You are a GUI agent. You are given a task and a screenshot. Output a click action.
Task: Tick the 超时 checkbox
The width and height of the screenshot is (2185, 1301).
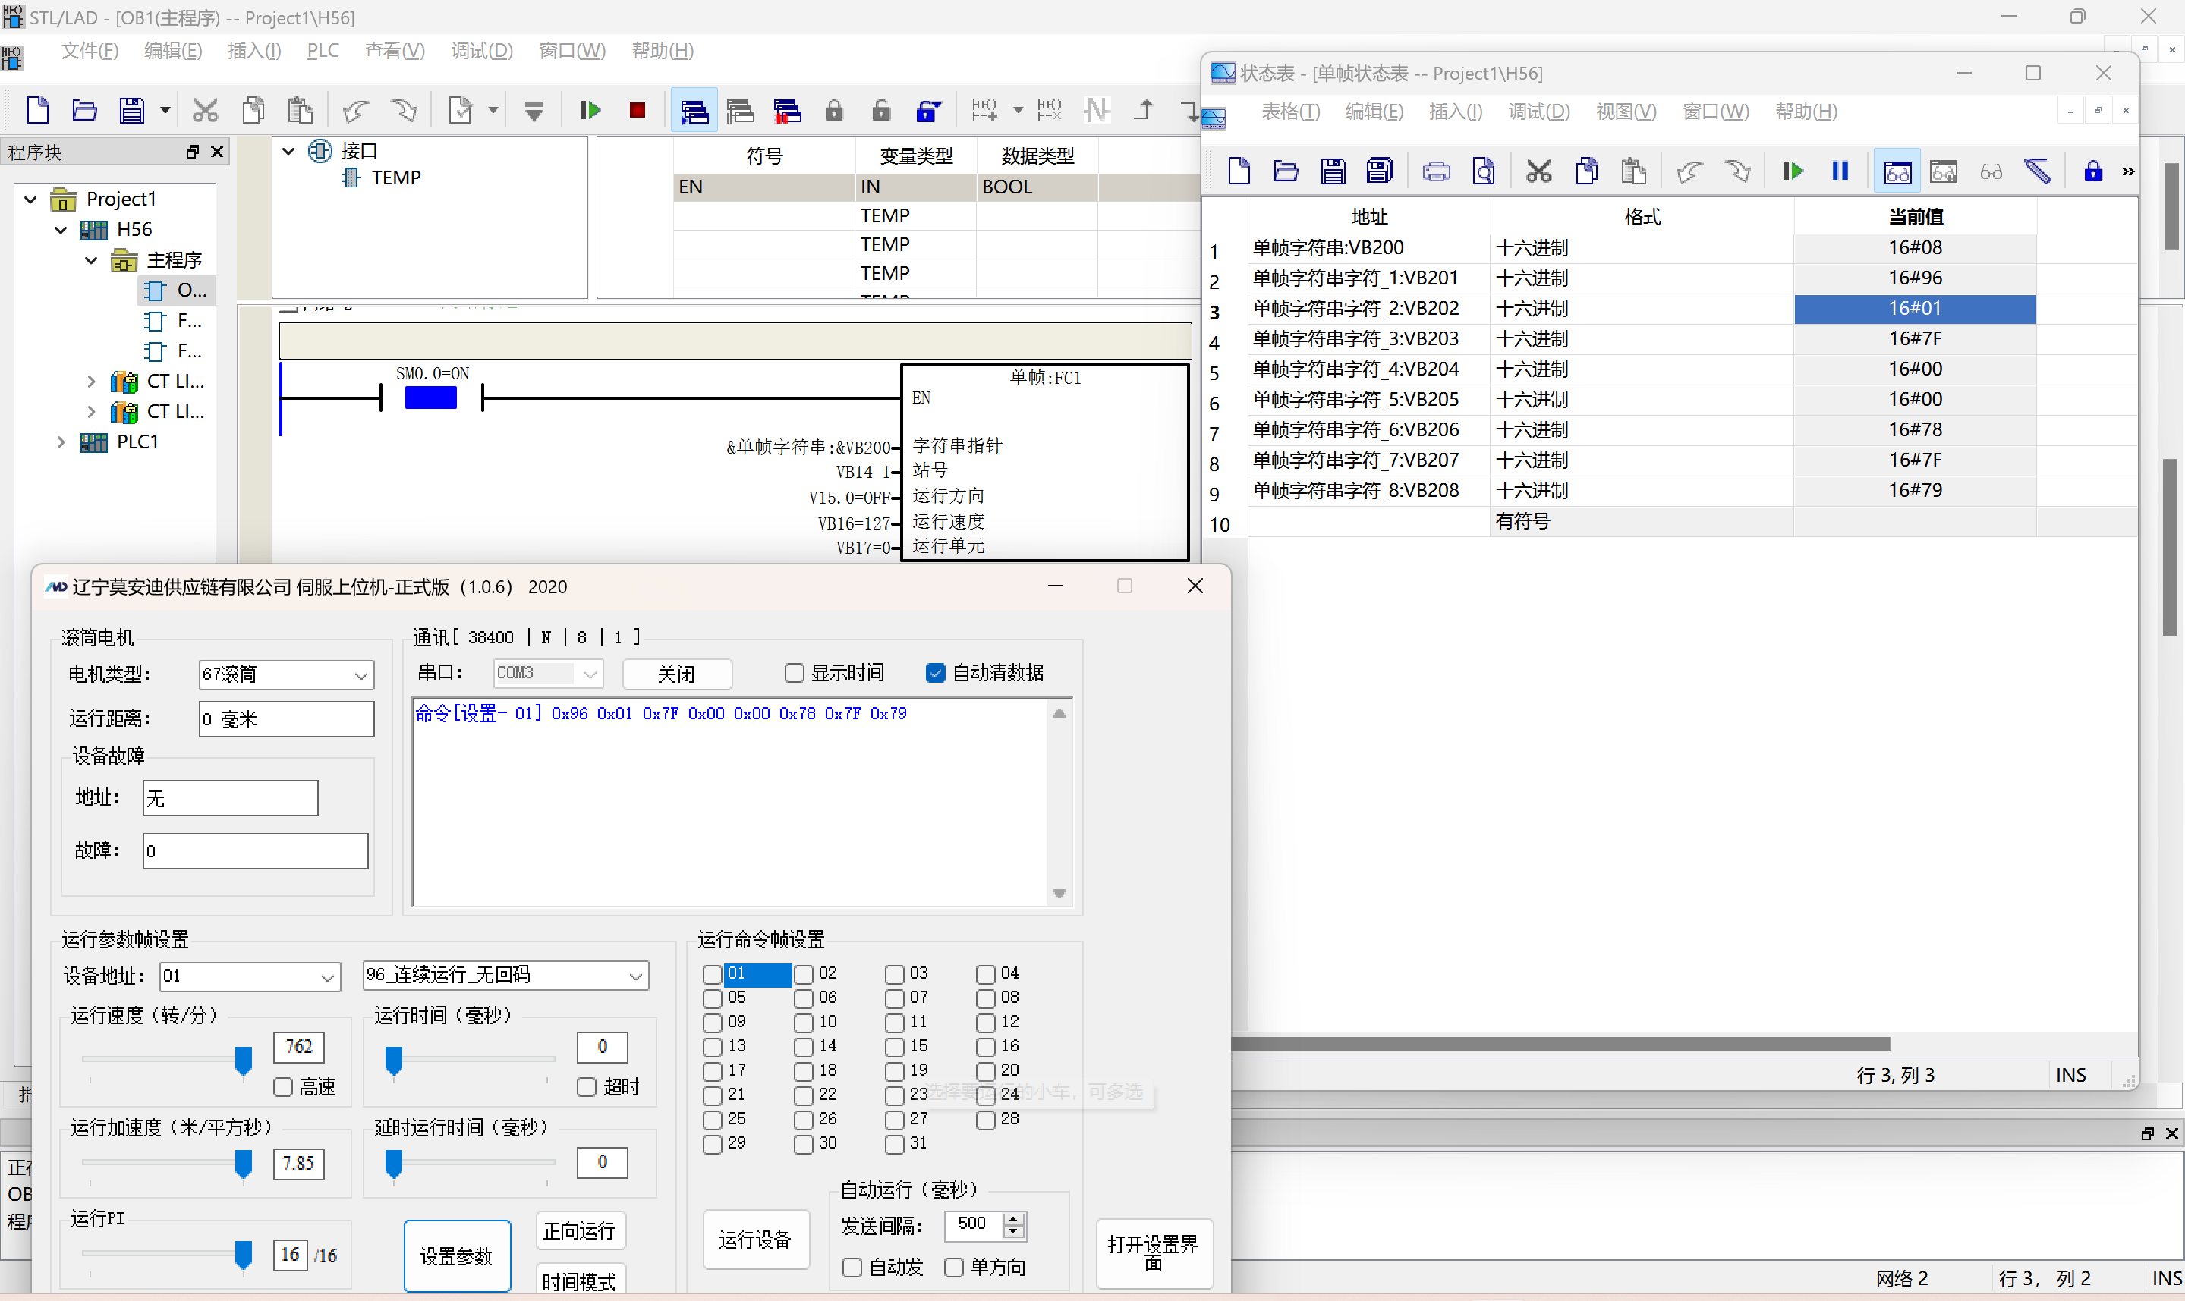[x=587, y=1087]
